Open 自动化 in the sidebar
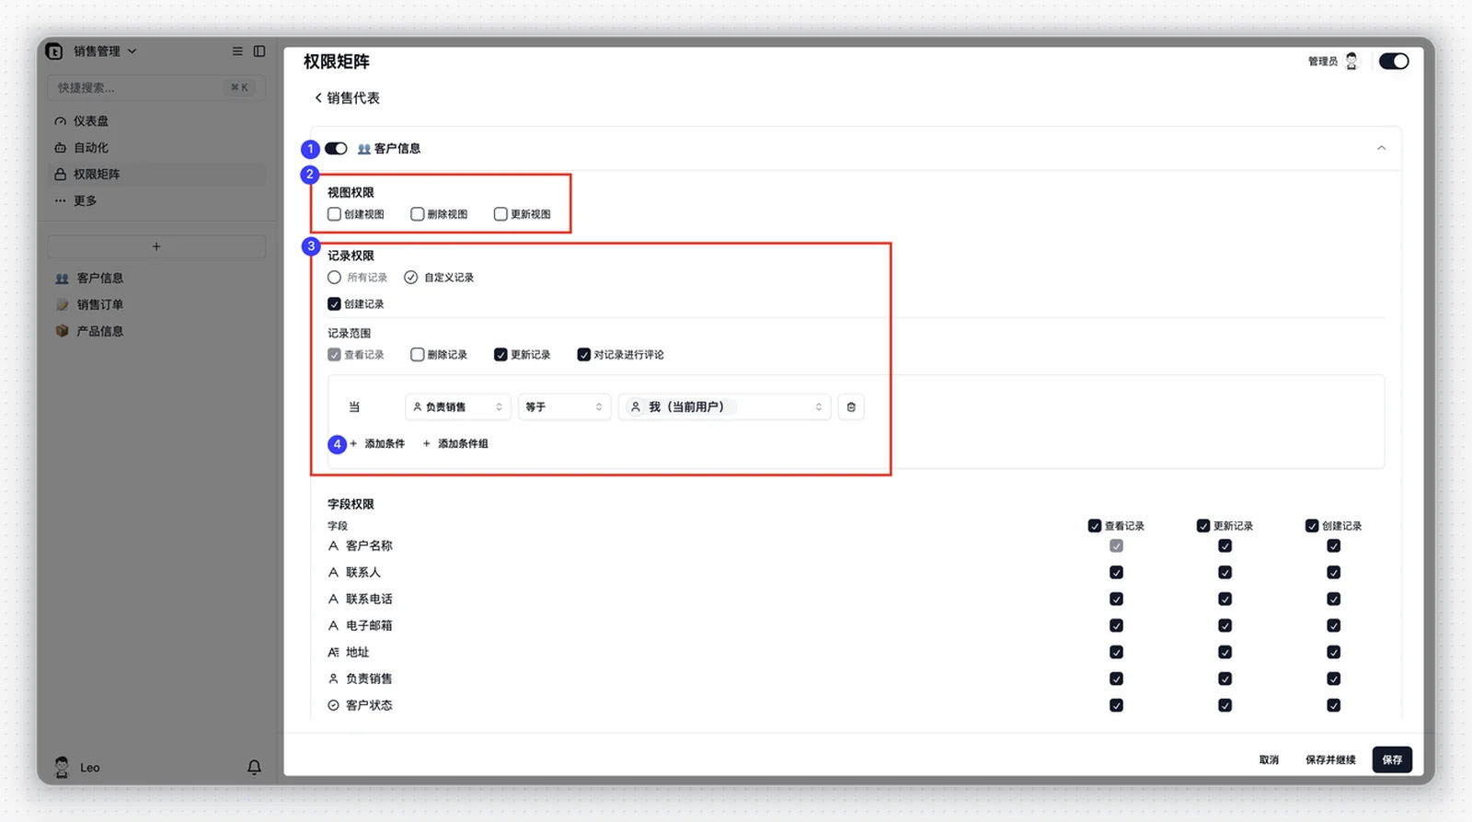This screenshot has height=822, width=1472. [x=156, y=148]
